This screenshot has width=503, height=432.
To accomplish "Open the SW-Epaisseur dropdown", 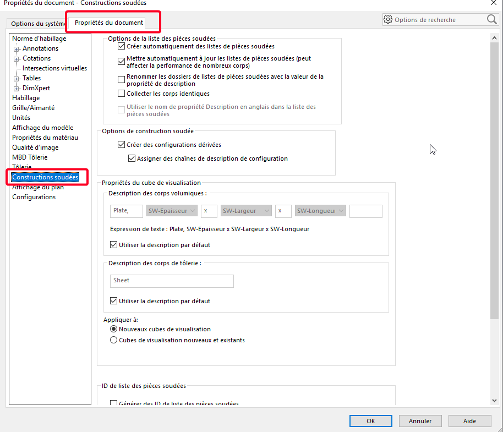I will coord(172,211).
